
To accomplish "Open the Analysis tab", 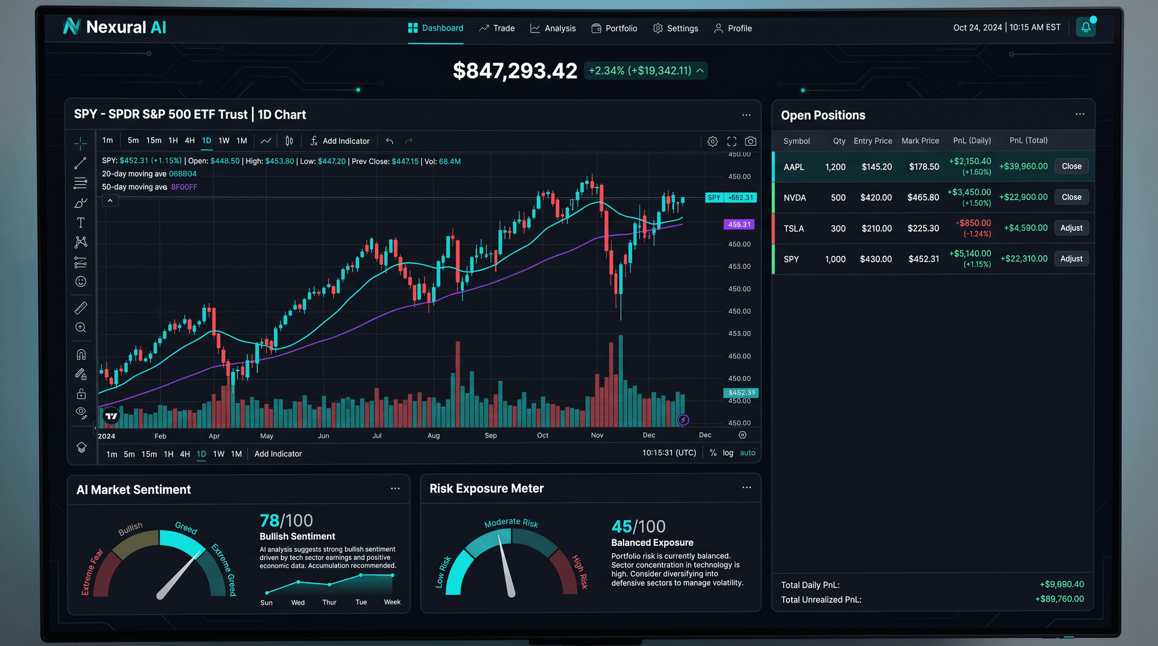I will tap(553, 28).
